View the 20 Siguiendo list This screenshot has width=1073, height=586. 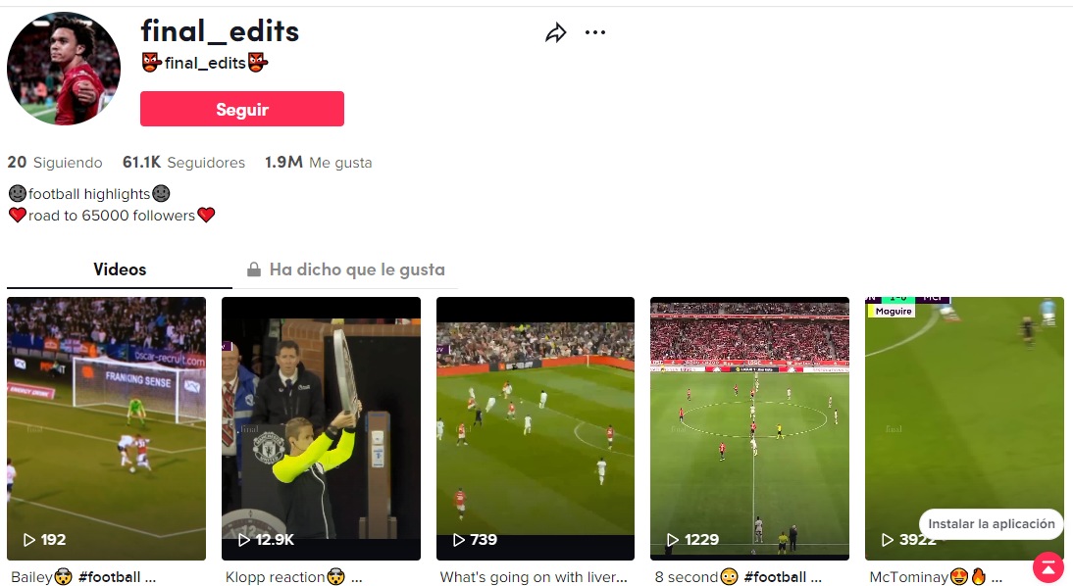pos(55,163)
